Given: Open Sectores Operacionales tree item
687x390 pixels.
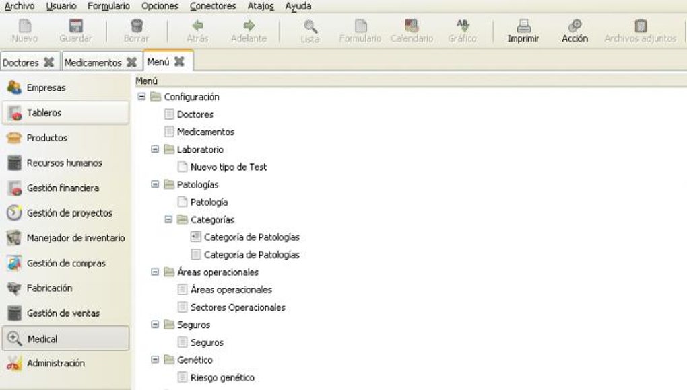Looking at the screenshot, I should (x=238, y=307).
